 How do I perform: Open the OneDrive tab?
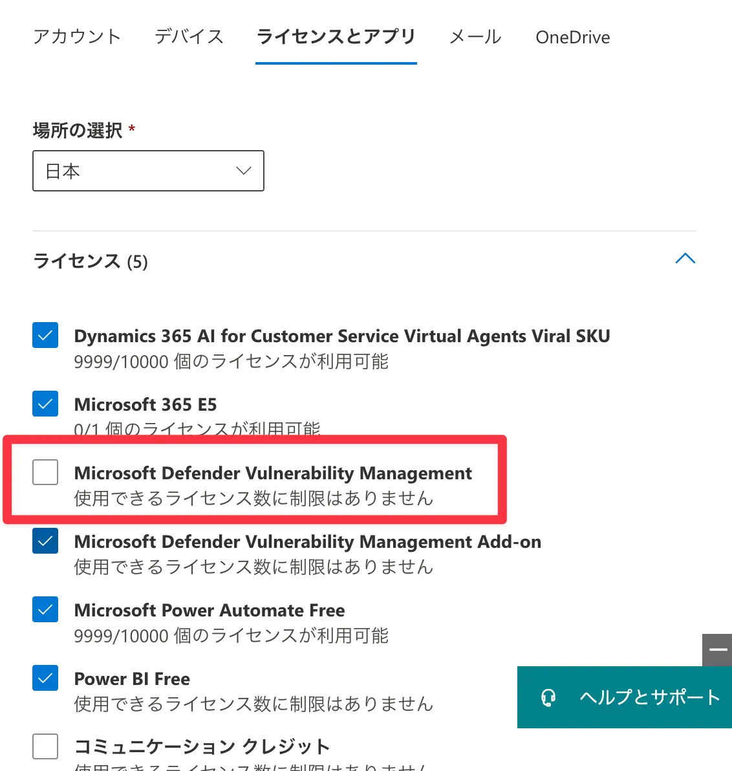(x=572, y=38)
